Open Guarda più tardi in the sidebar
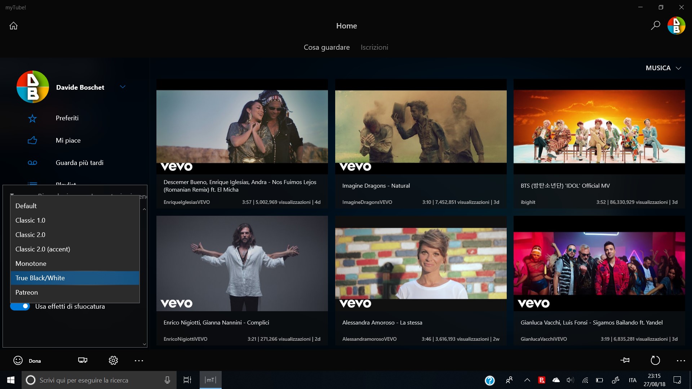This screenshot has width=692, height=389. click(80, 163)
